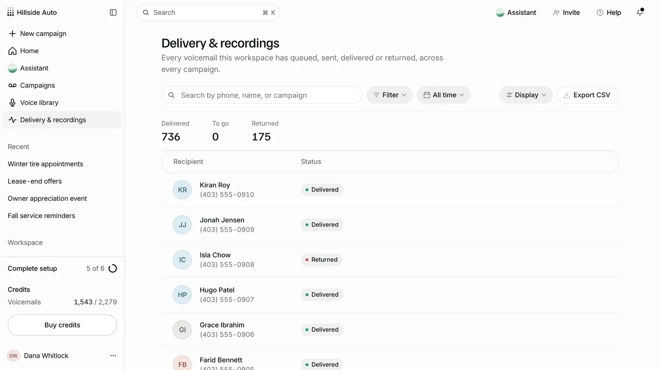The image size is (660, 370).
Task: Click the DW user avatar
Action: (13, 356)
